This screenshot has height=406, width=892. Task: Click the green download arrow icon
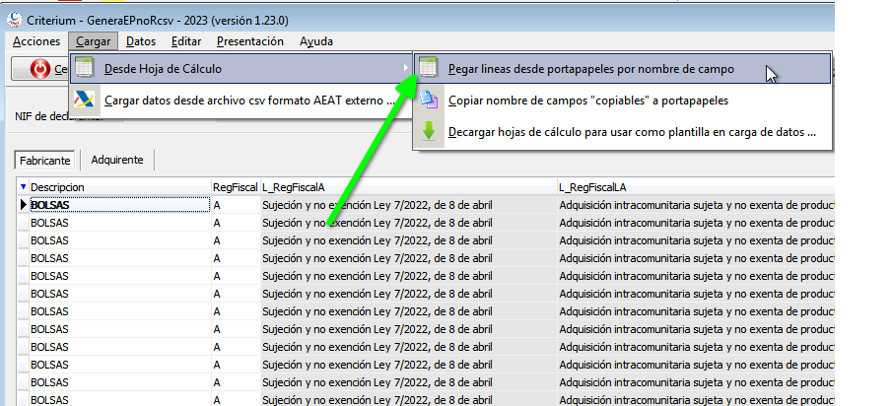pyautogui.click(x=428, y=132)
